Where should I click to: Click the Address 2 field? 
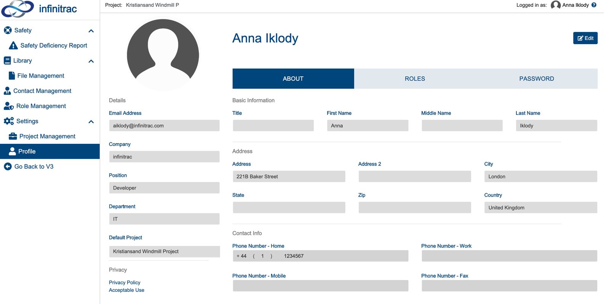(415, 177)
